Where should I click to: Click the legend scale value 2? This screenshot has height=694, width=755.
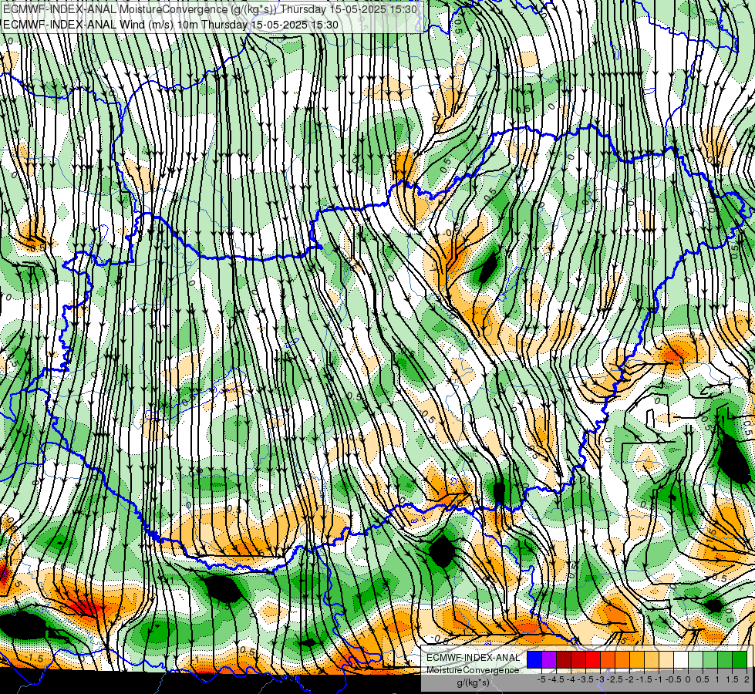(x=747, y=679)
